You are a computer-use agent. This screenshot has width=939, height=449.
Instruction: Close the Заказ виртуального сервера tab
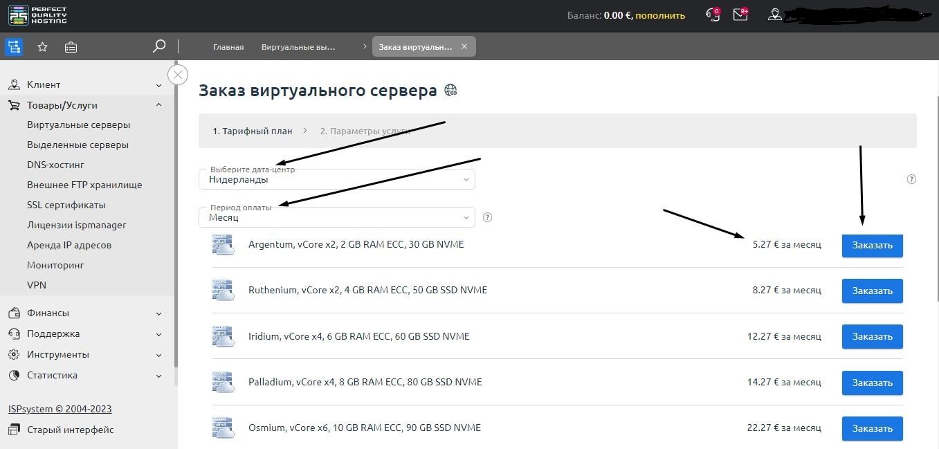[x=464, y=46]
